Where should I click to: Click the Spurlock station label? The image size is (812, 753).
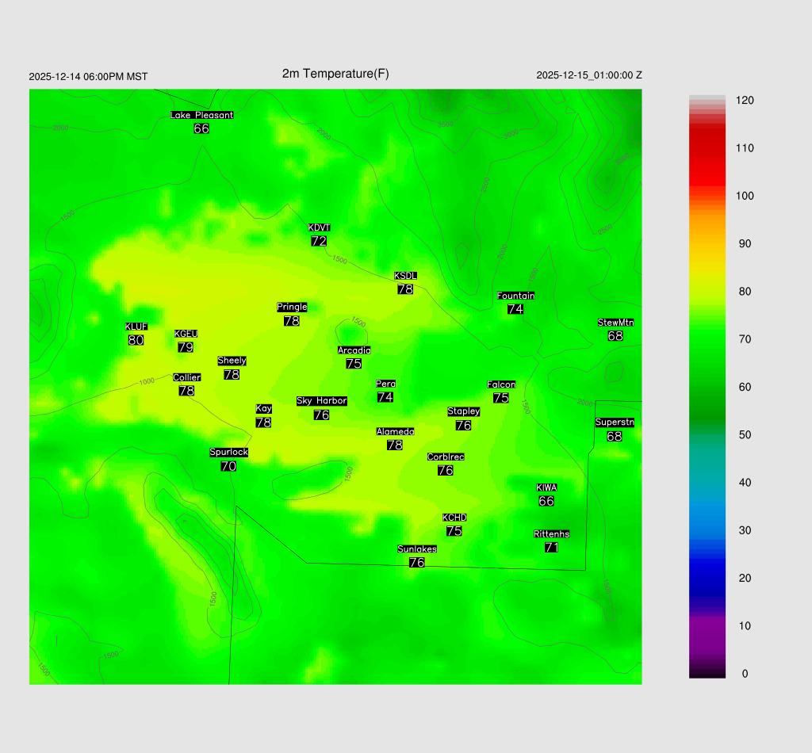point(228,453)
